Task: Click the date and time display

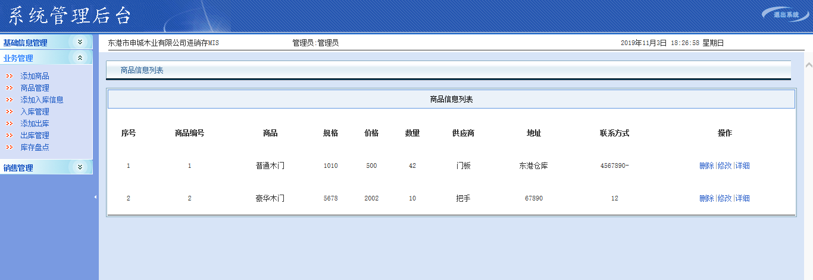Action: (672, 43)
